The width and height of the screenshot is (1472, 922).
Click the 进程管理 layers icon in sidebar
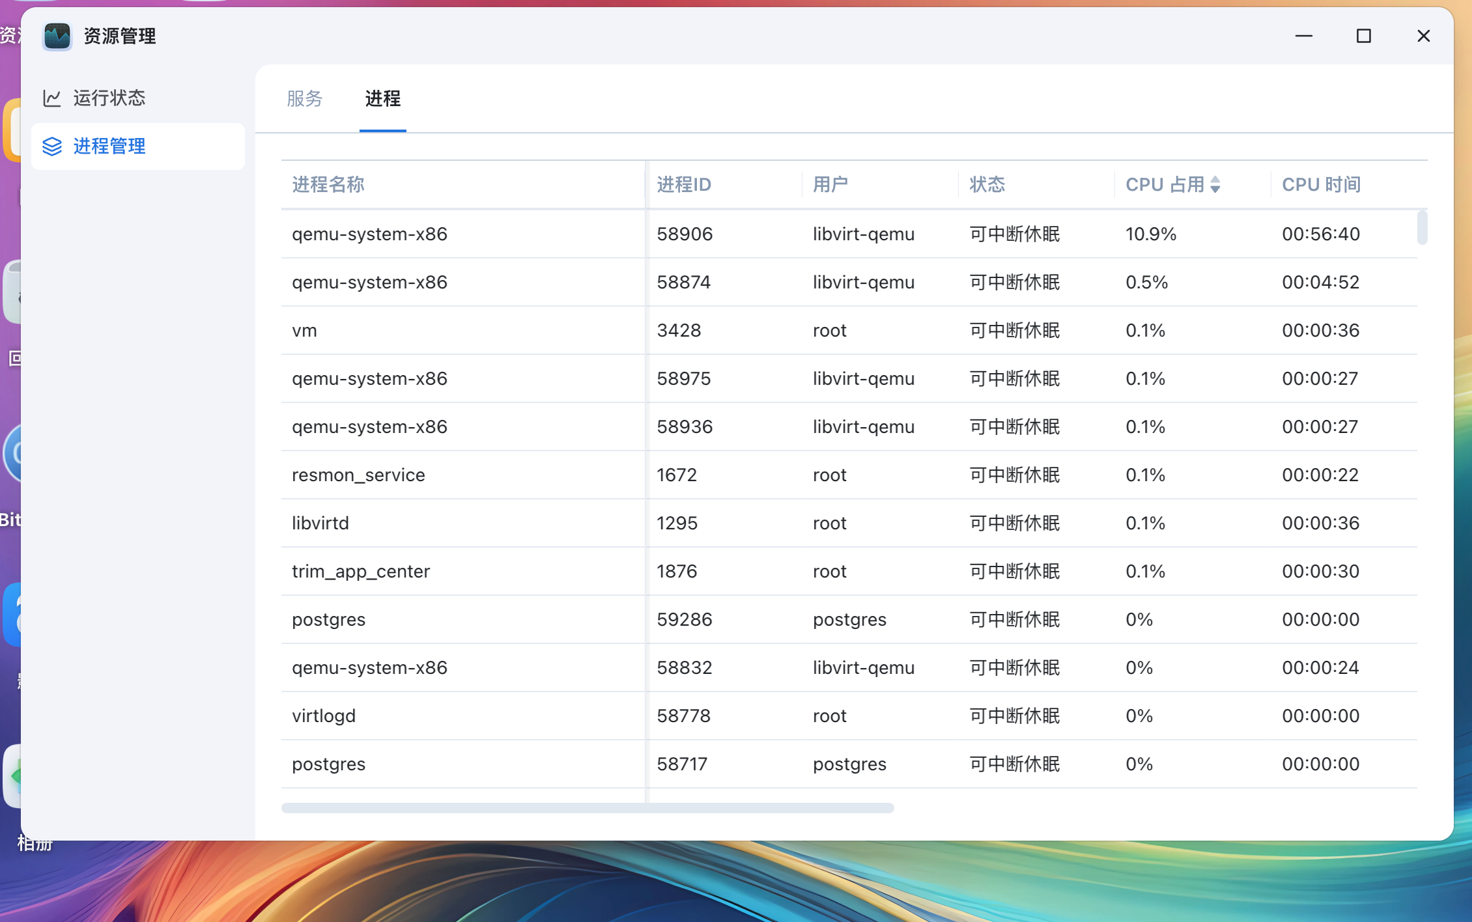52,147
